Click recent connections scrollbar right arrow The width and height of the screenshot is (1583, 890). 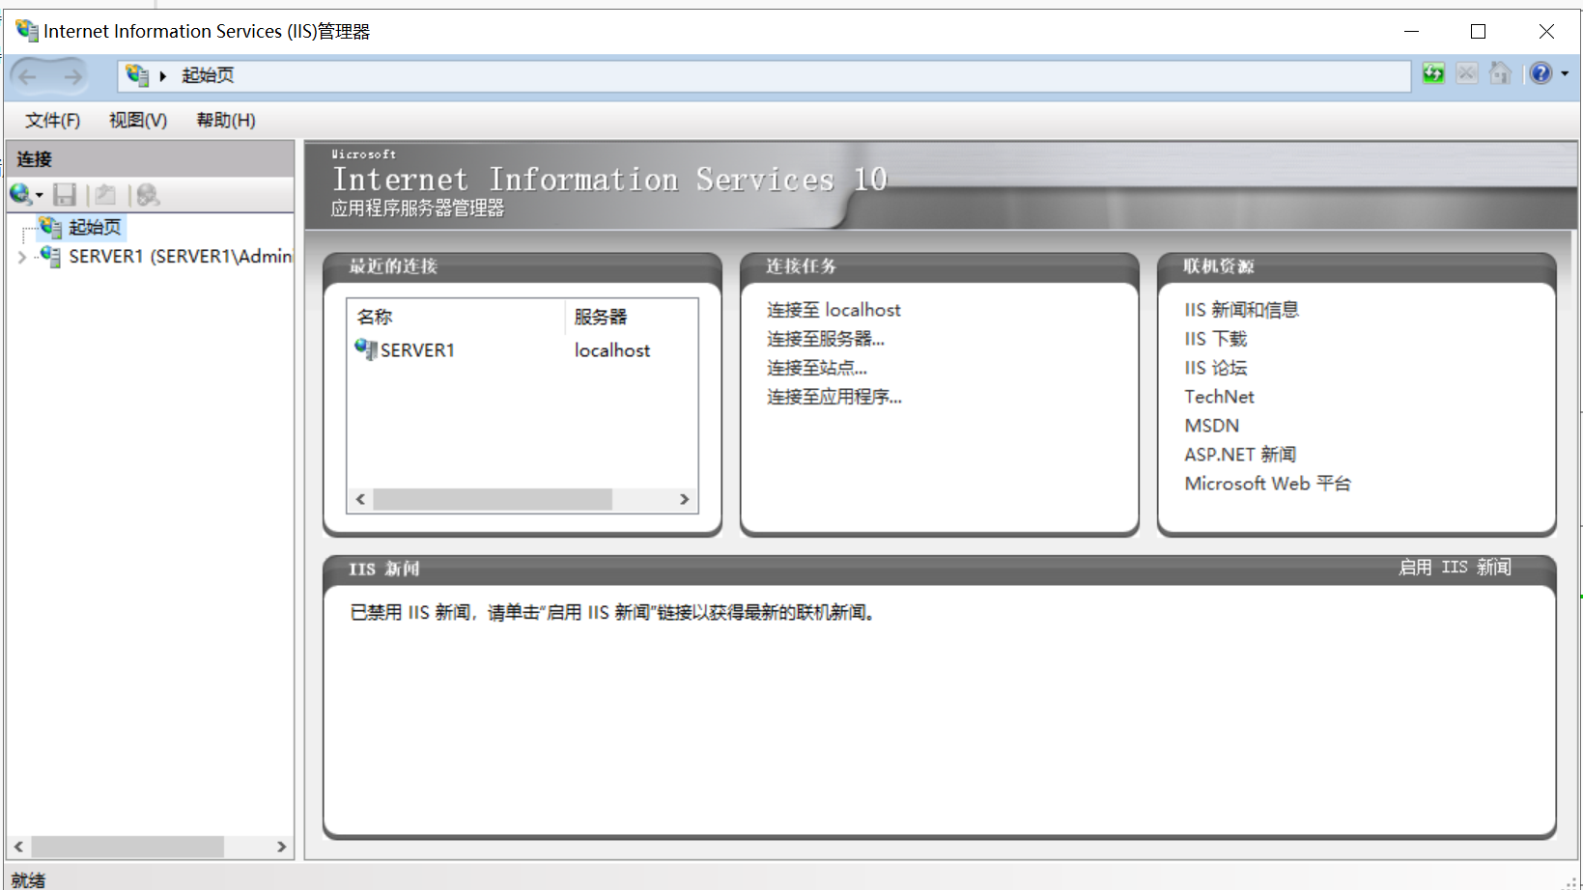[x=684, y=499]
